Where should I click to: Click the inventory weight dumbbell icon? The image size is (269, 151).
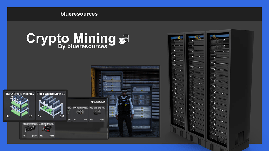coord(92,102)
